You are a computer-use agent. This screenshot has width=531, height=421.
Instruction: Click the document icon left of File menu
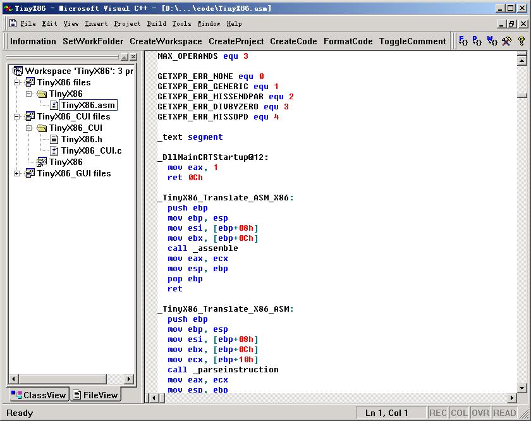click(x=13, y=23)
